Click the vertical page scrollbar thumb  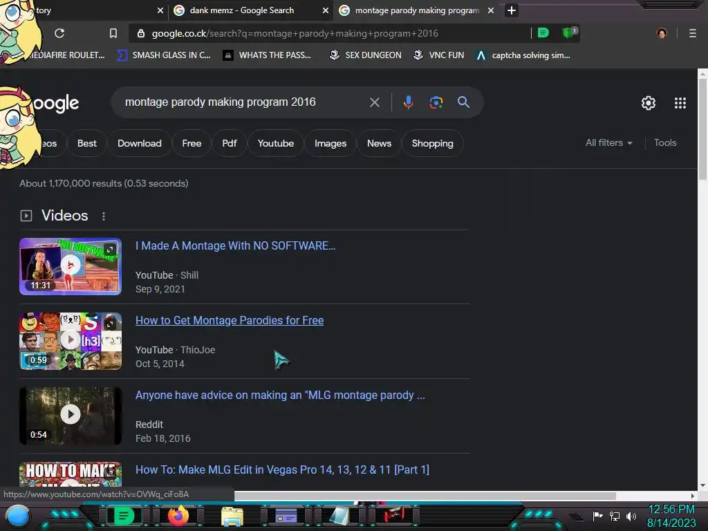tap(702, 129)
